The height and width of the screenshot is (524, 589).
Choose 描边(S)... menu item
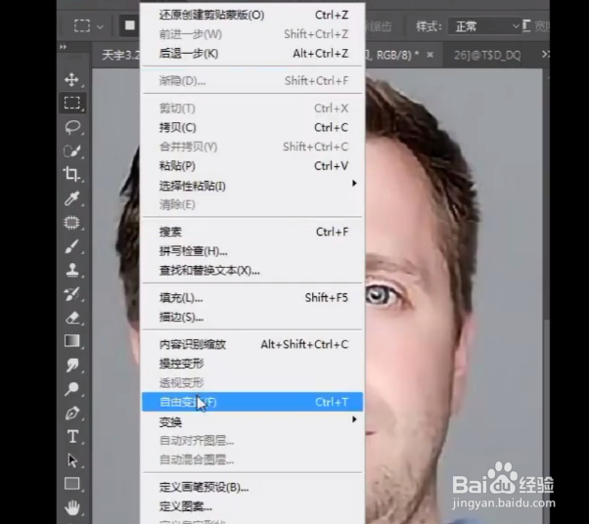252,317
